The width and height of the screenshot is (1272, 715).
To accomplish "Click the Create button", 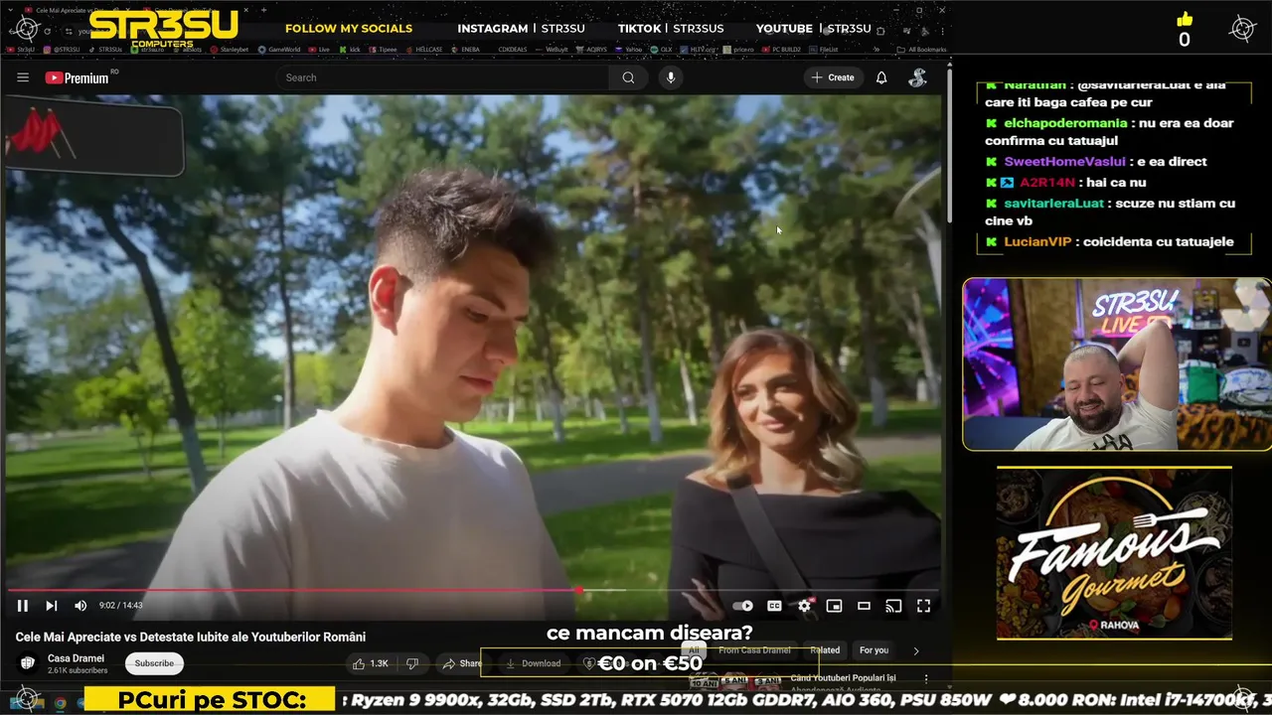I will point(833,77).
